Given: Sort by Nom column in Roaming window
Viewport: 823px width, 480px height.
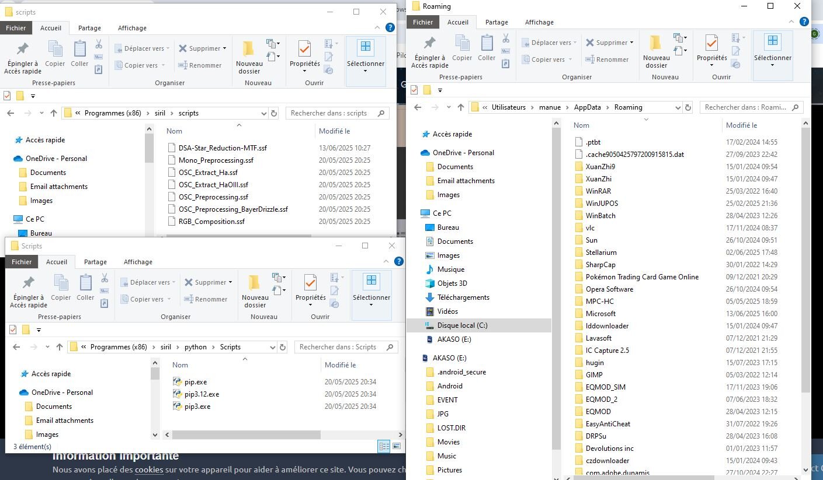Looking at the screenshot, I should tap(581, 125).
